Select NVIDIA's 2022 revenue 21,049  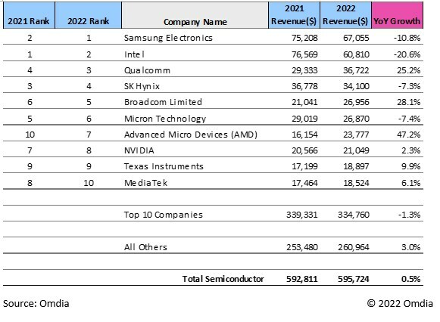pos(356,150)
